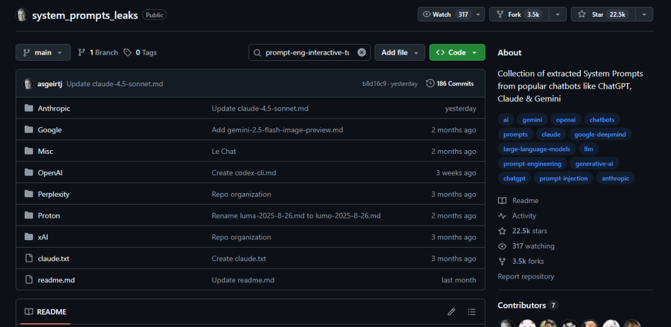Open the Create claude.txt commit message

(239, 259)
